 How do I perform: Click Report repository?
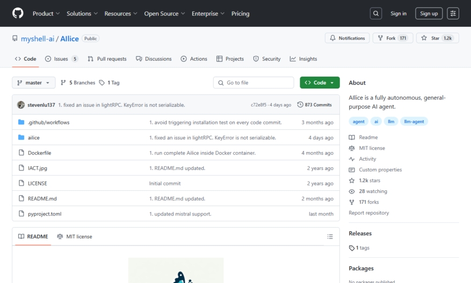pos(369,213)
